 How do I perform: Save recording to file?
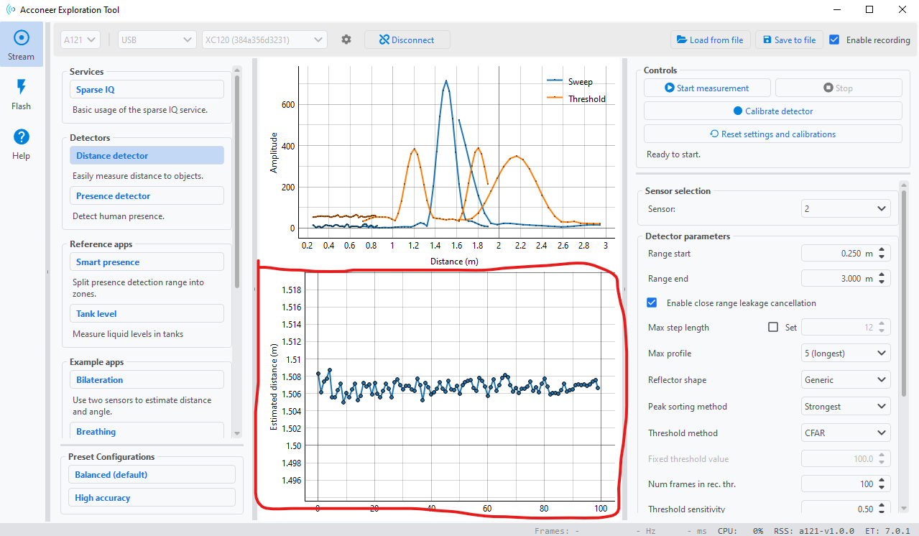point(789,40)
